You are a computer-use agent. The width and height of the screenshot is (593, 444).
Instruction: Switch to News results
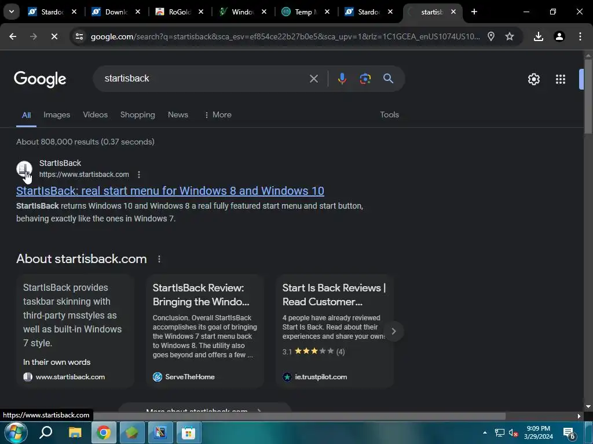coord(178,115)
